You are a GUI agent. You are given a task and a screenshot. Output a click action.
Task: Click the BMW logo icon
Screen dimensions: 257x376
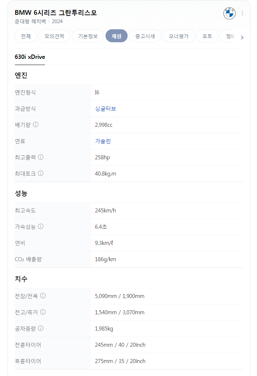[x=230, y=13]
